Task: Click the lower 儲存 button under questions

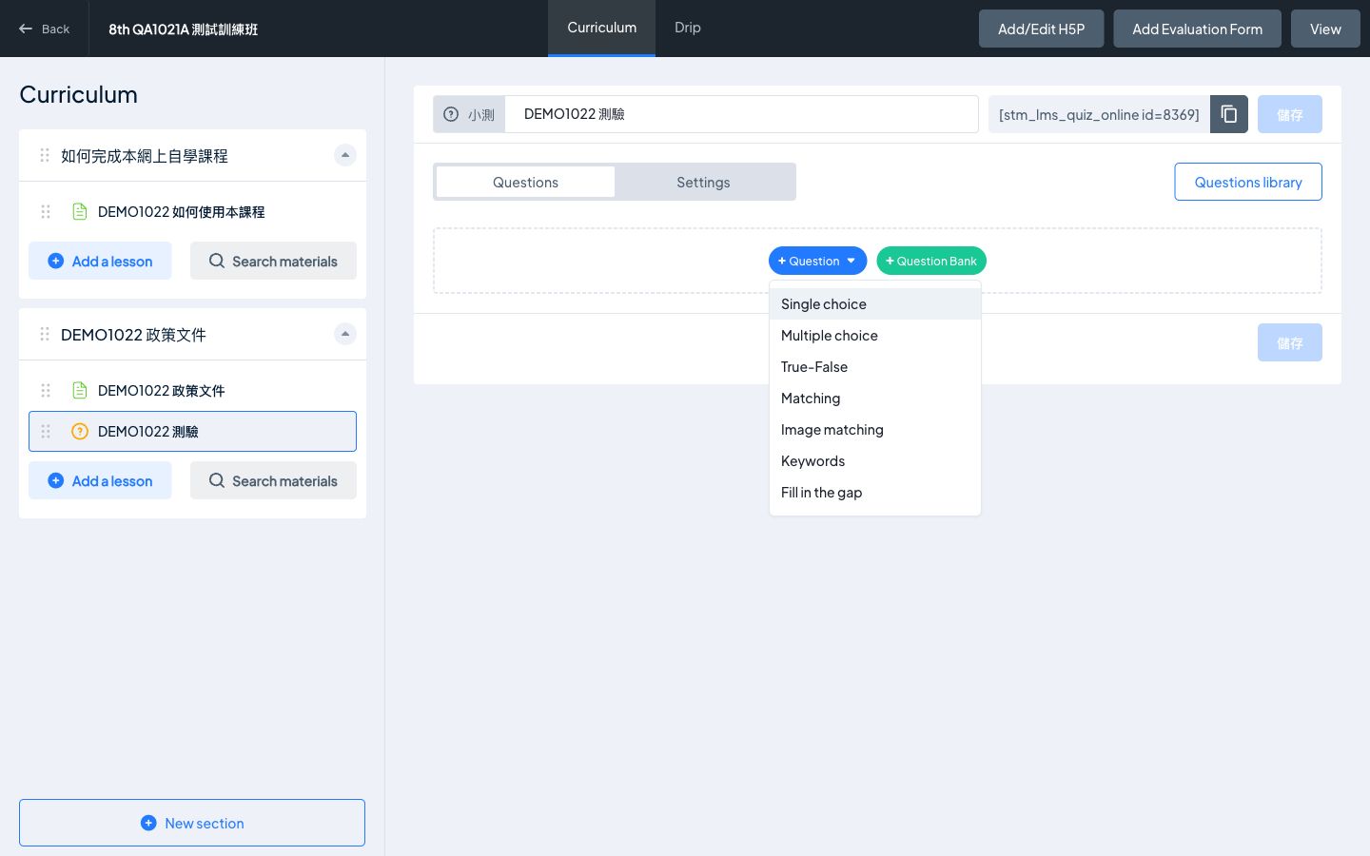Action: [x=1289, y=342]
